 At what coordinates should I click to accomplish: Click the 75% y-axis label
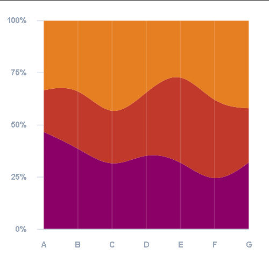(19, 73)
